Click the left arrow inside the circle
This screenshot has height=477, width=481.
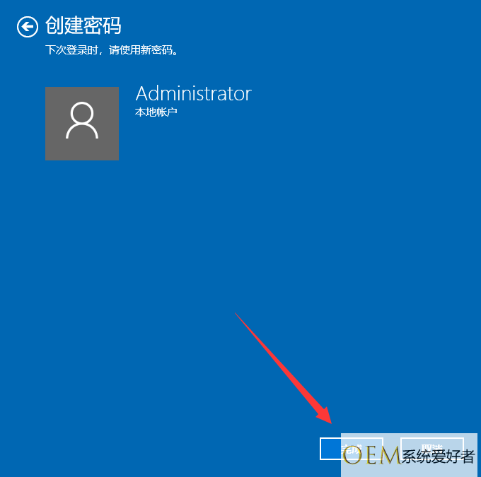(28, 27)
